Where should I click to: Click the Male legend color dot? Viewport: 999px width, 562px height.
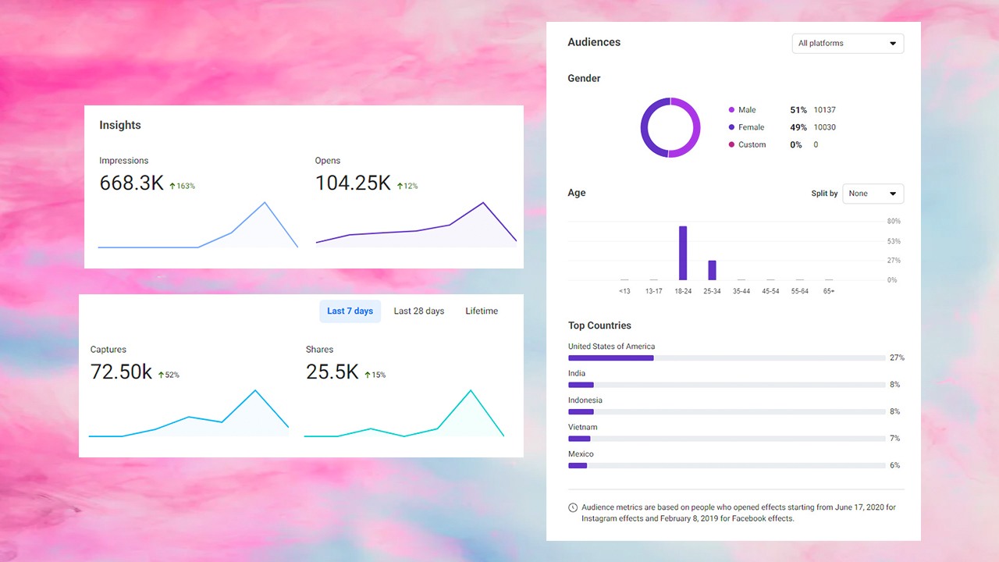(x=731, y=110)
